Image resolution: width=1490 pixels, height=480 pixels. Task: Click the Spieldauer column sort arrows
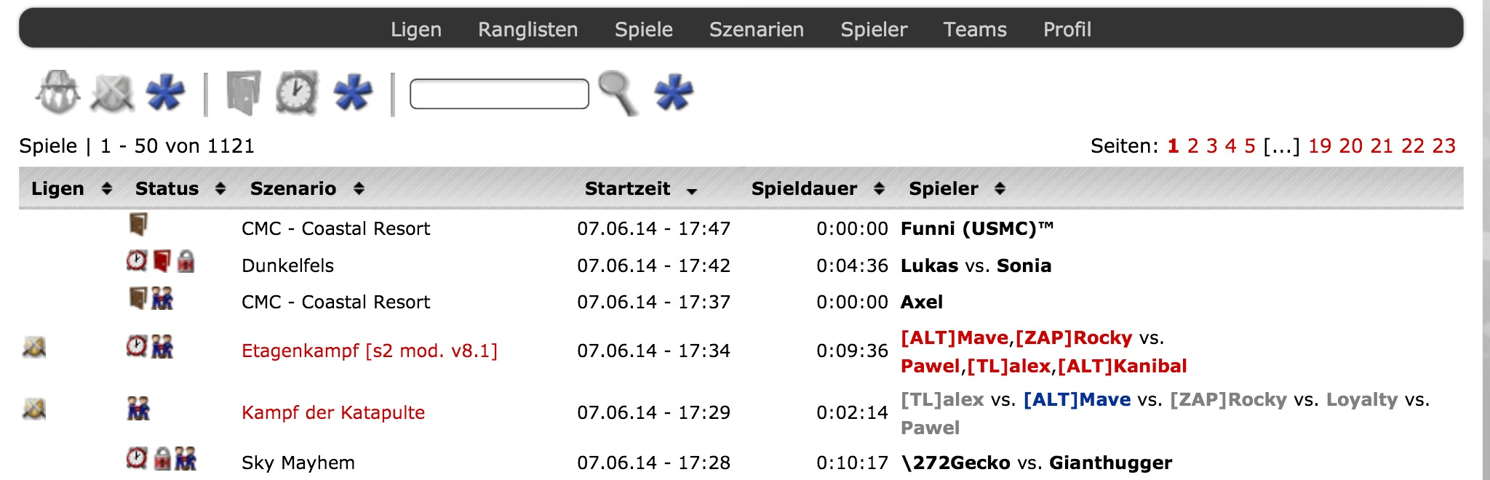tap(879, 189)
